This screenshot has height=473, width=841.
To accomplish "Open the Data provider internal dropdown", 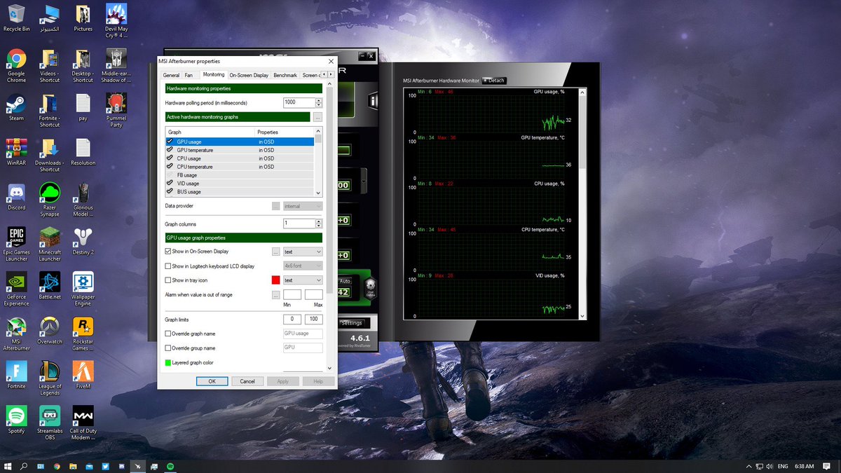I will tap(303, 206).
